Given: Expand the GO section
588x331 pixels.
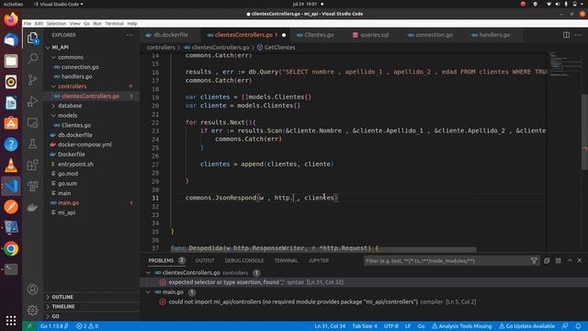Looking at the screenshot, I should (92, 316).
